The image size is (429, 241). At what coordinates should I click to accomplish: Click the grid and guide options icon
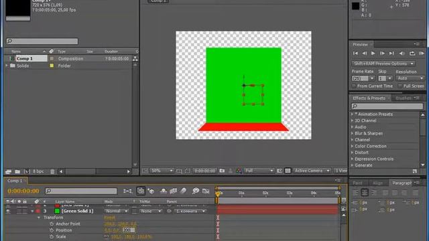pyautogui.click(x=179, y=171)
